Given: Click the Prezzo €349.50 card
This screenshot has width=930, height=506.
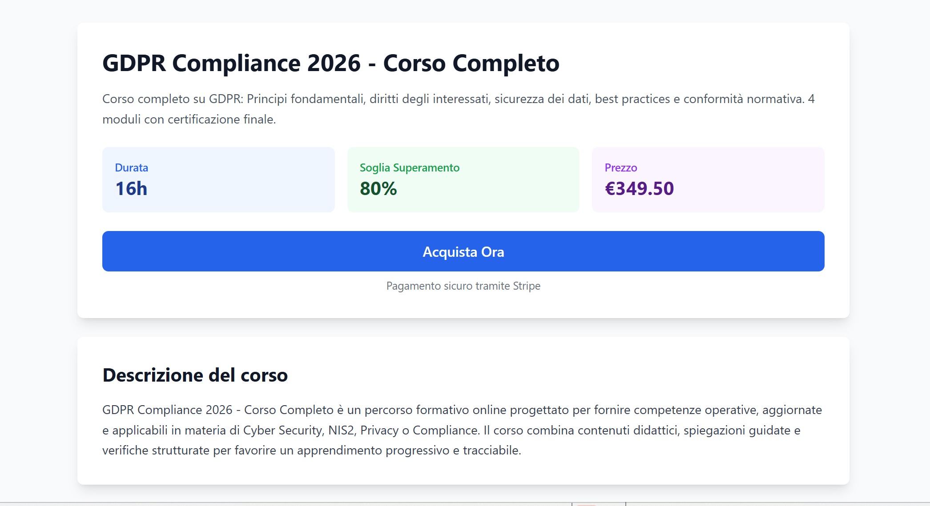Looking at the screenshot, I should pyautogui.click(x=708, y=179).
